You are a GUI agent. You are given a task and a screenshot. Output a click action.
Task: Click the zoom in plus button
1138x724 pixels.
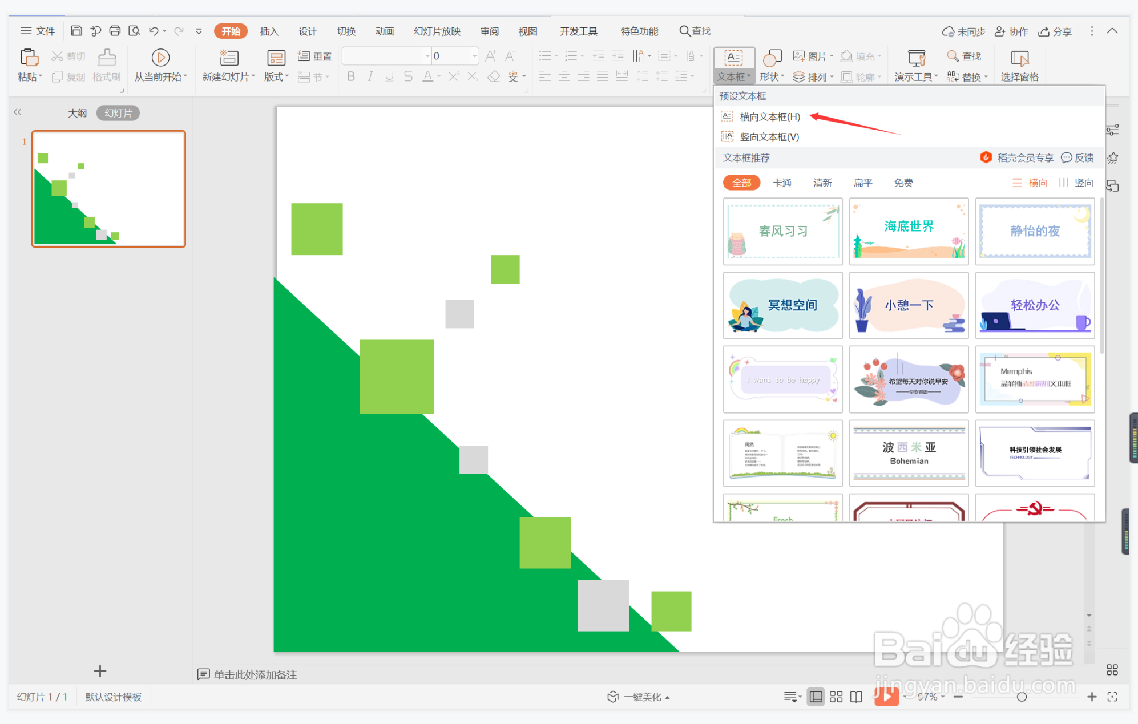click(x=1092, y=697)
